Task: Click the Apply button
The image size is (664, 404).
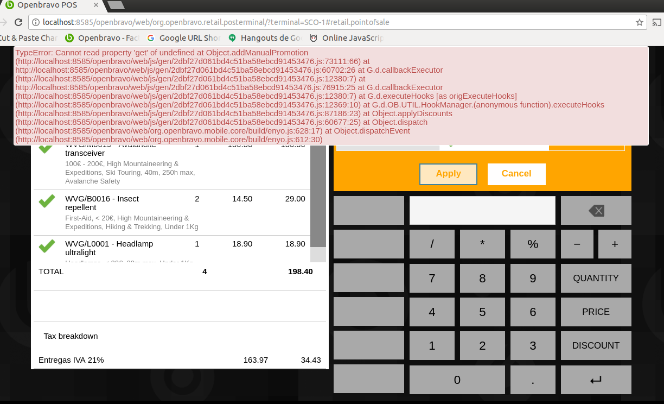Action: click(448, 174)
